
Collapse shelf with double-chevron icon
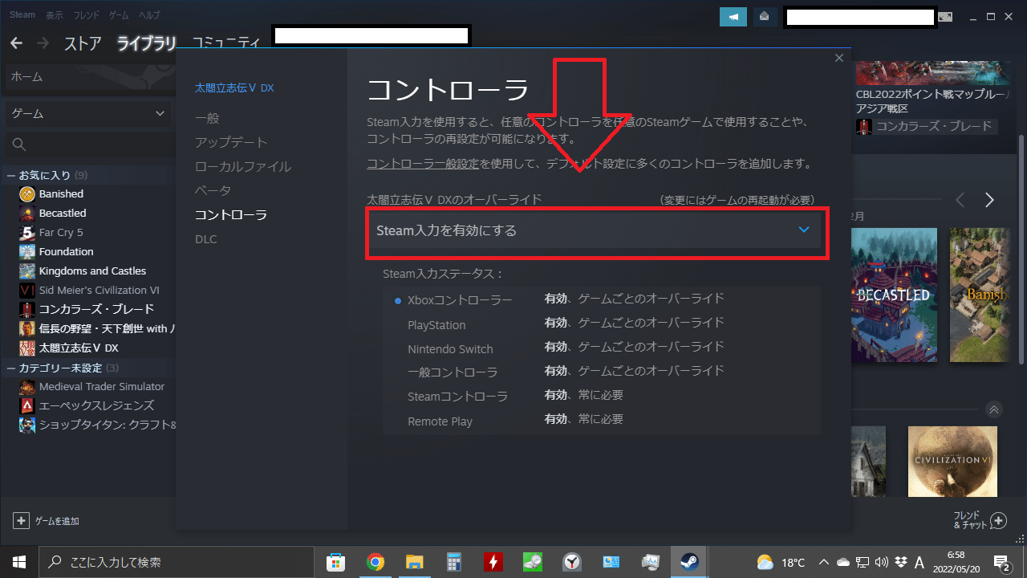(x=994, y=409)
